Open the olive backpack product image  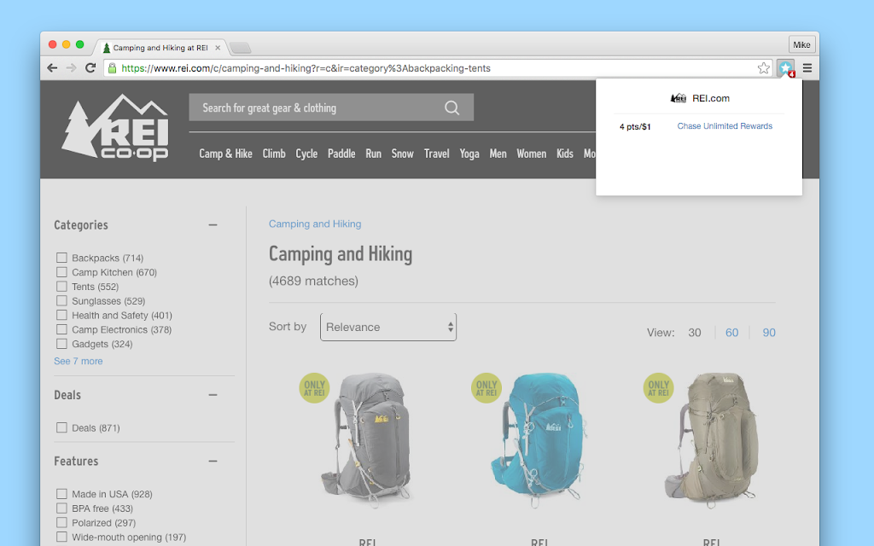711,440
